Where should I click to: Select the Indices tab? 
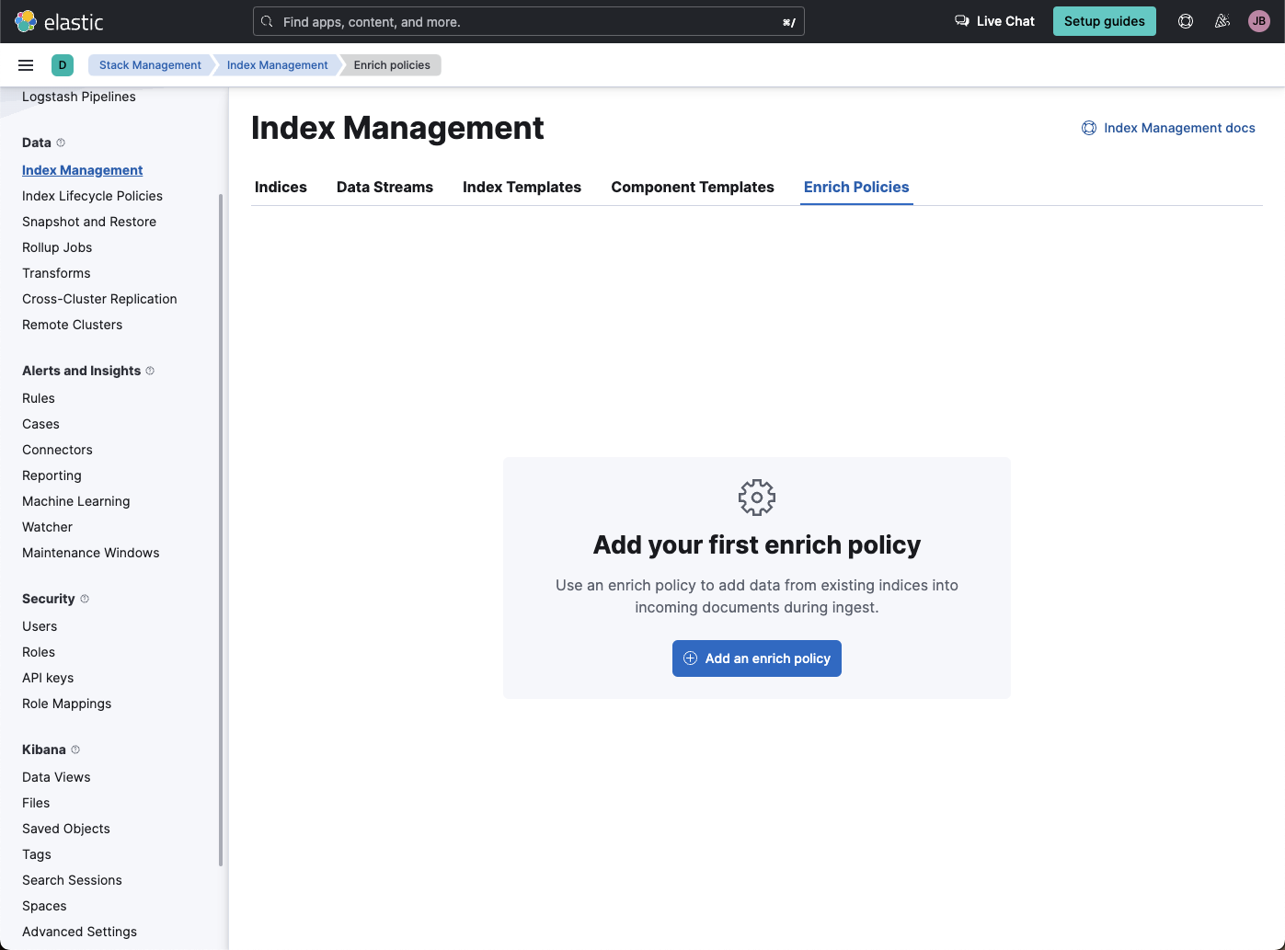click(281, 187)
